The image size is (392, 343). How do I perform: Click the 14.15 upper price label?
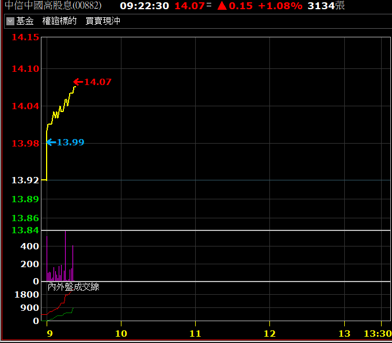pyautogui.click(x=25, y=37)
